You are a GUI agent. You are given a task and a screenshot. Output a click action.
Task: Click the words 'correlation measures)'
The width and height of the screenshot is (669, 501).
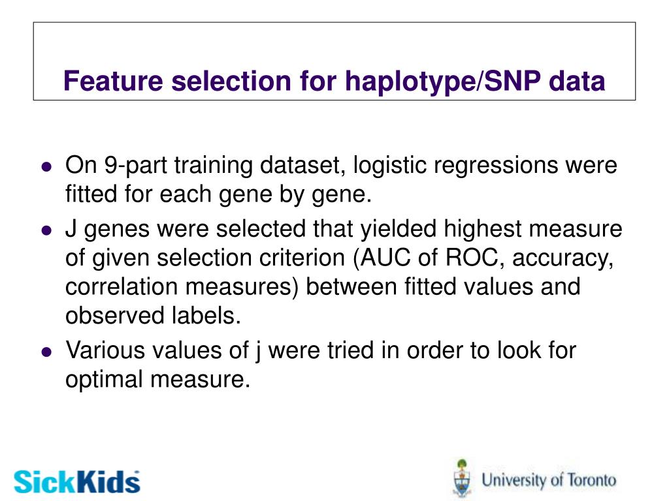182,287
